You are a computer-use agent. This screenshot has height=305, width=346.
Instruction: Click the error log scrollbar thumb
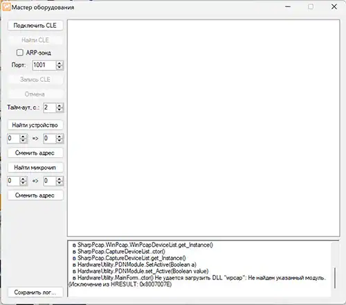[335, 278]
